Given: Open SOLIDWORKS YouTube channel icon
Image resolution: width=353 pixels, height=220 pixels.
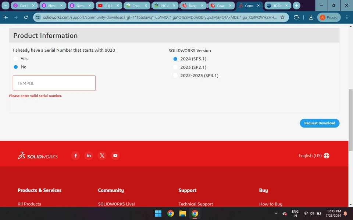Looking at the screenshot, I should 115,155.
